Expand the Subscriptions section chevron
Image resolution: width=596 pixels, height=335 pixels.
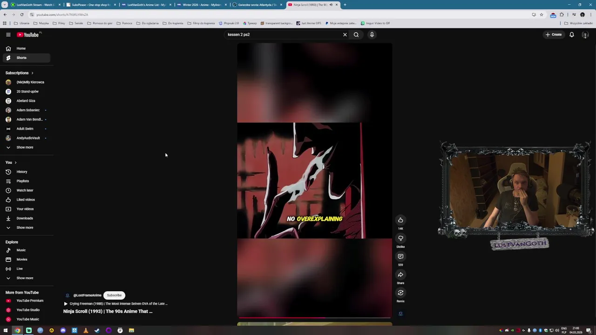[x=32, y=73]
